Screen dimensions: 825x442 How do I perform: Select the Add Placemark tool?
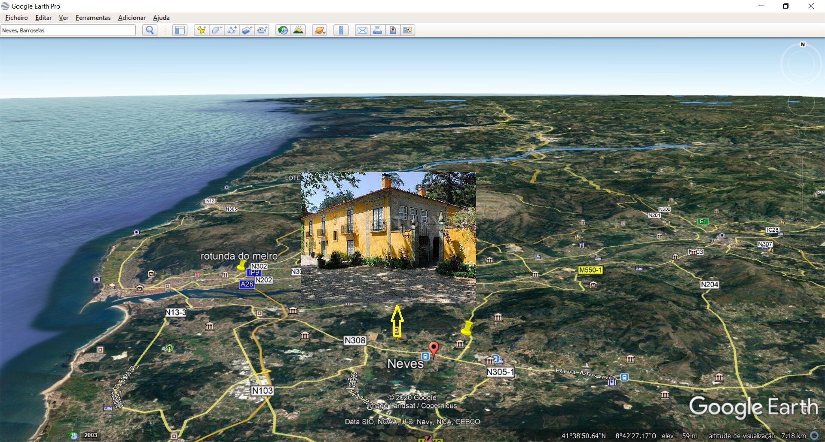201,30
